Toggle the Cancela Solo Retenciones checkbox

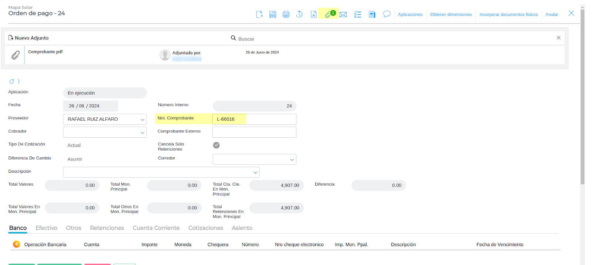click(x=216, y=145)
